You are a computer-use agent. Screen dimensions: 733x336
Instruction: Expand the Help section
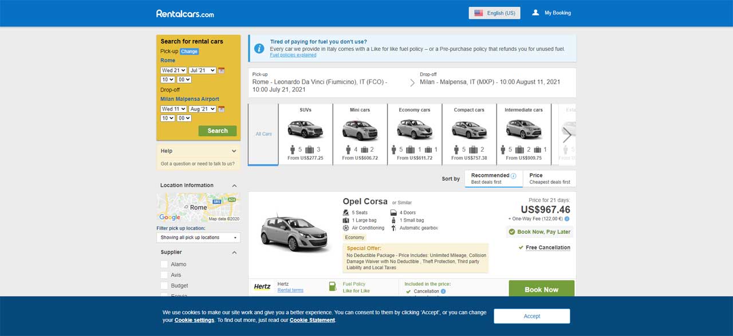198,151
